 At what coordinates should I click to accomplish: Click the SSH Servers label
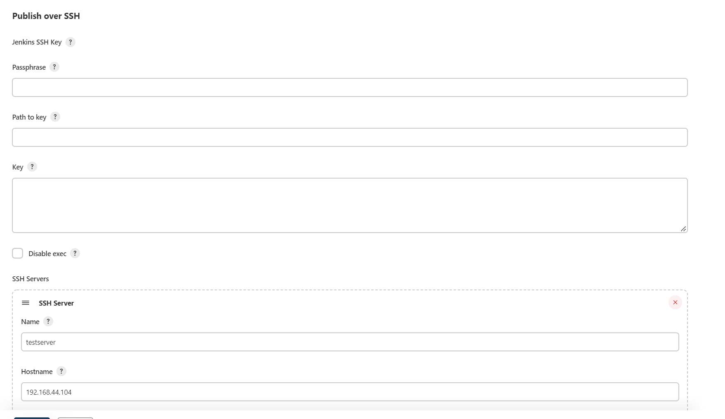point(31,279)
